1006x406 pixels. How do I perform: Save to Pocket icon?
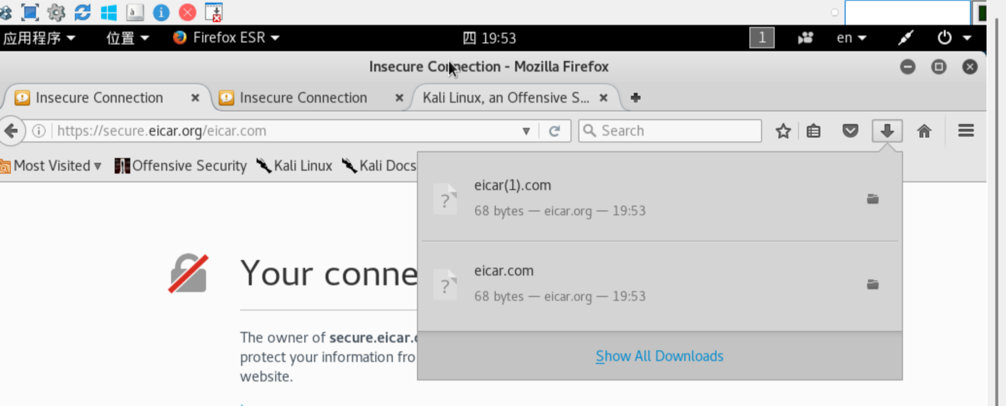[850, 131]
